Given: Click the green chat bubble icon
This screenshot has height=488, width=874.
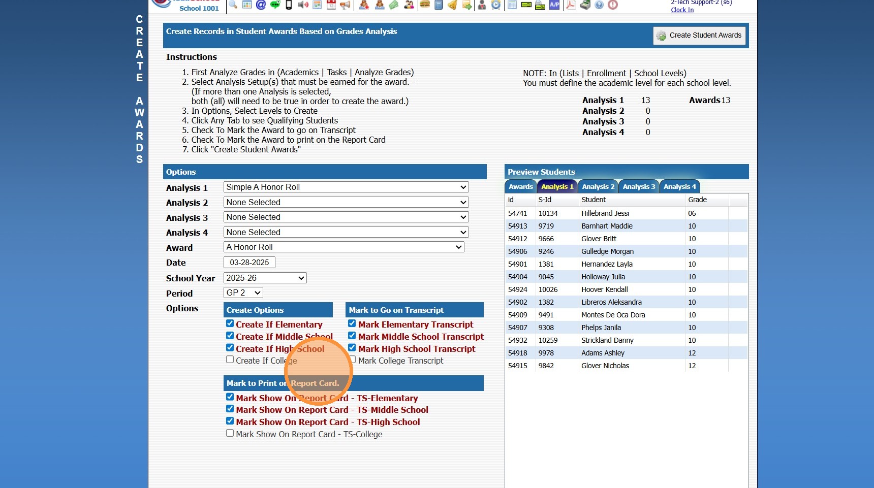Looking at the screenshot, I should pyautogui.click(x=275, y=5).
